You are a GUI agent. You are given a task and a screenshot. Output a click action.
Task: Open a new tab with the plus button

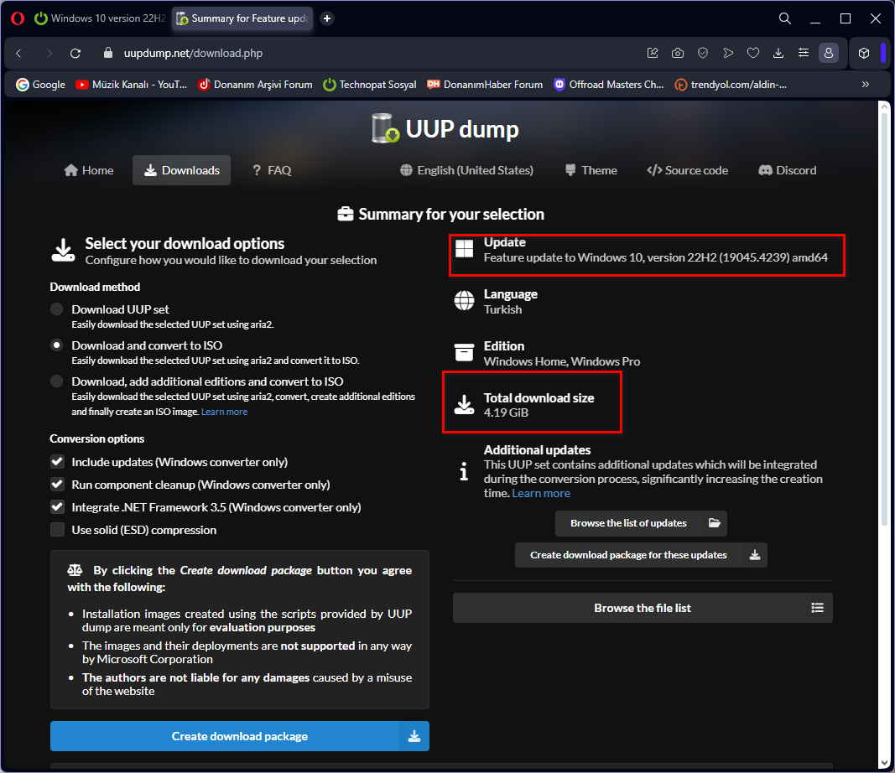pyautogui.click(x=327, y=18)
